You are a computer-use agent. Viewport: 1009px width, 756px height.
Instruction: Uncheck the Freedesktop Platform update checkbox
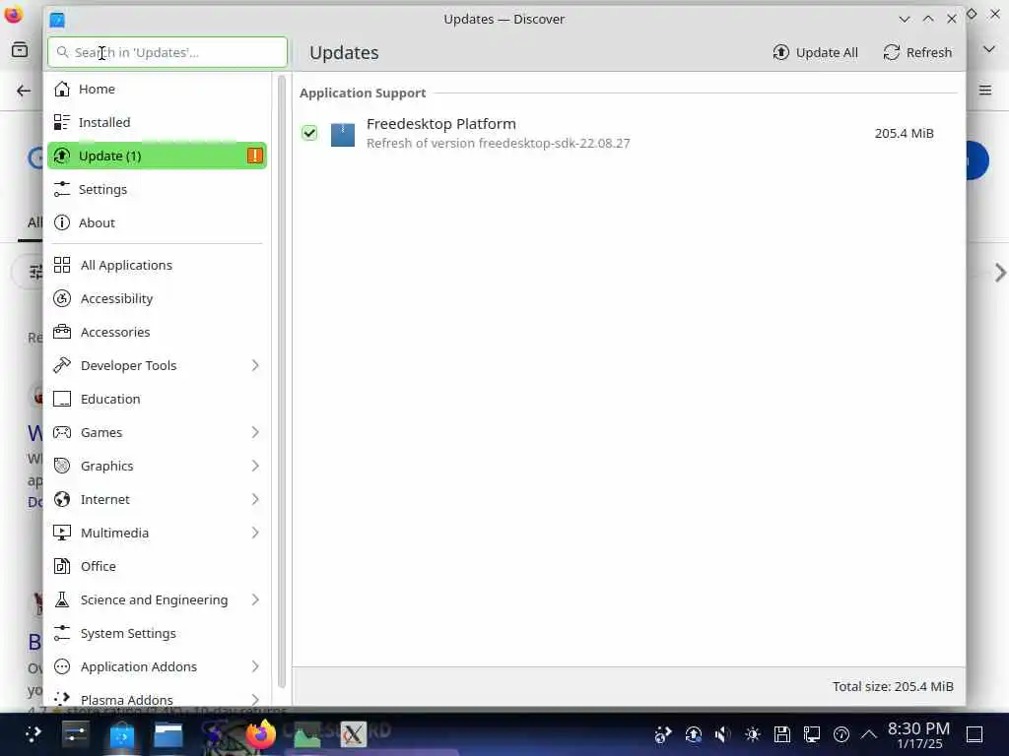point(309,133)
